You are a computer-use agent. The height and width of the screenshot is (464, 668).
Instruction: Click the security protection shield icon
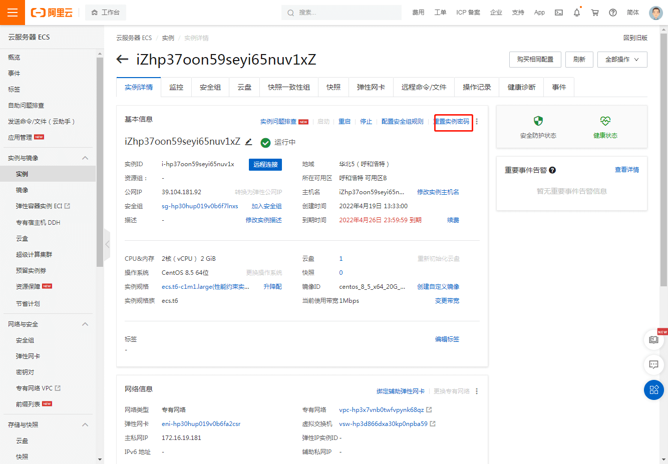(538, 121)
